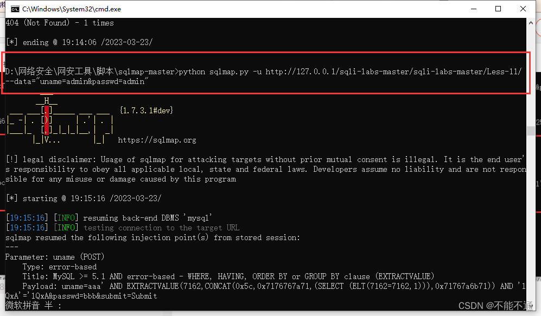Click 'Parameter: uname (POST)' line
The height and width of the screenshot is (316, 541).
click(x=54, y=257)
